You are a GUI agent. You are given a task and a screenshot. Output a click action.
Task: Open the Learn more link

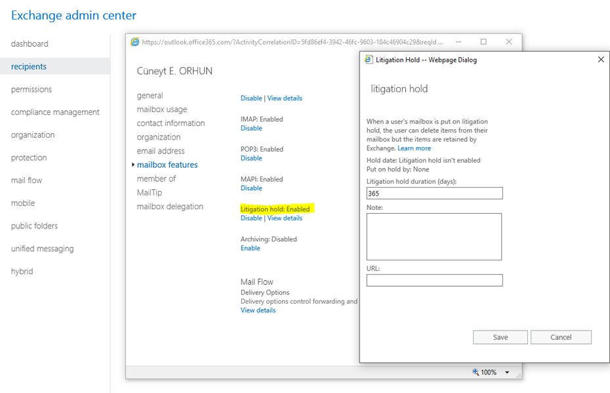point(415,148)
